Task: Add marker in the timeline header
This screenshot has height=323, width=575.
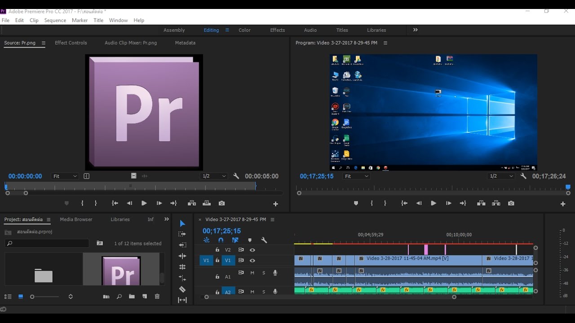Action: tap(250, 240)
